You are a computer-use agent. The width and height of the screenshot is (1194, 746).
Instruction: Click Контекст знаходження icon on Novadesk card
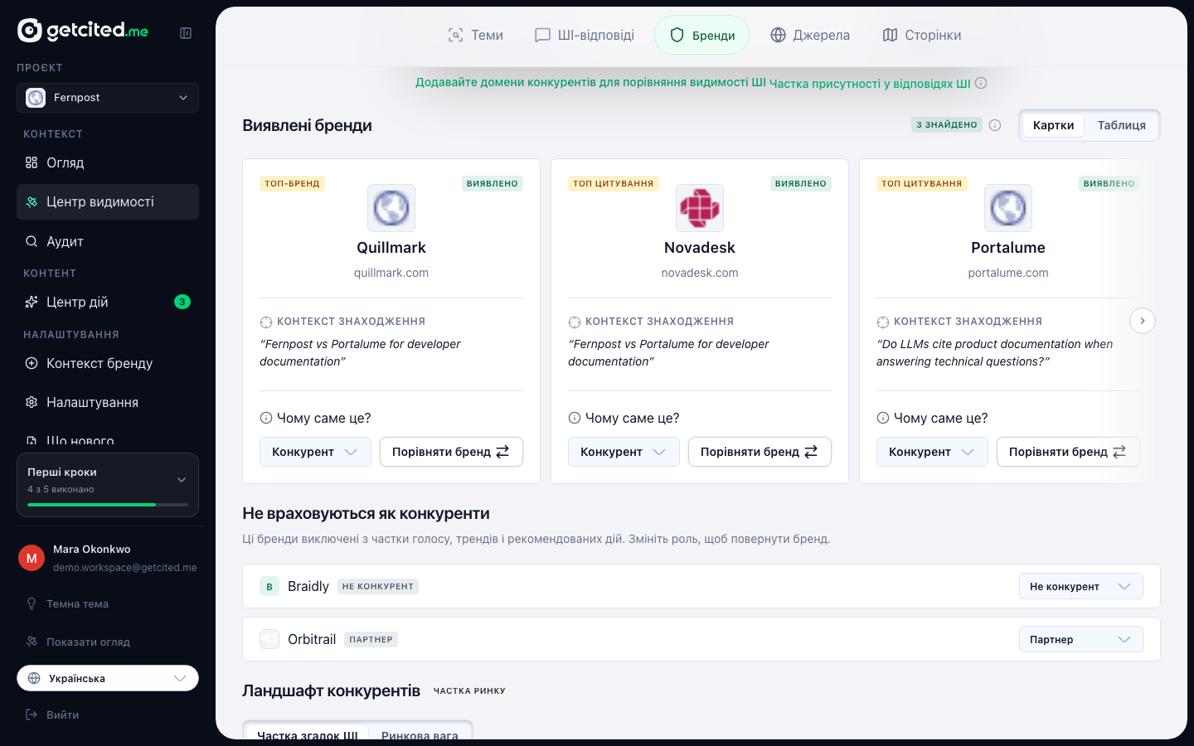[x=575, y=322]
